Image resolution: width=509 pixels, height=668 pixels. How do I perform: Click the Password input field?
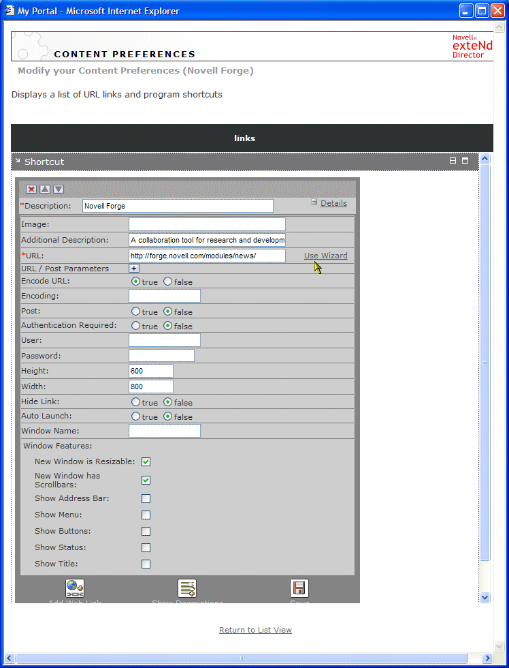pyautogui.click(x=161, y=356)
